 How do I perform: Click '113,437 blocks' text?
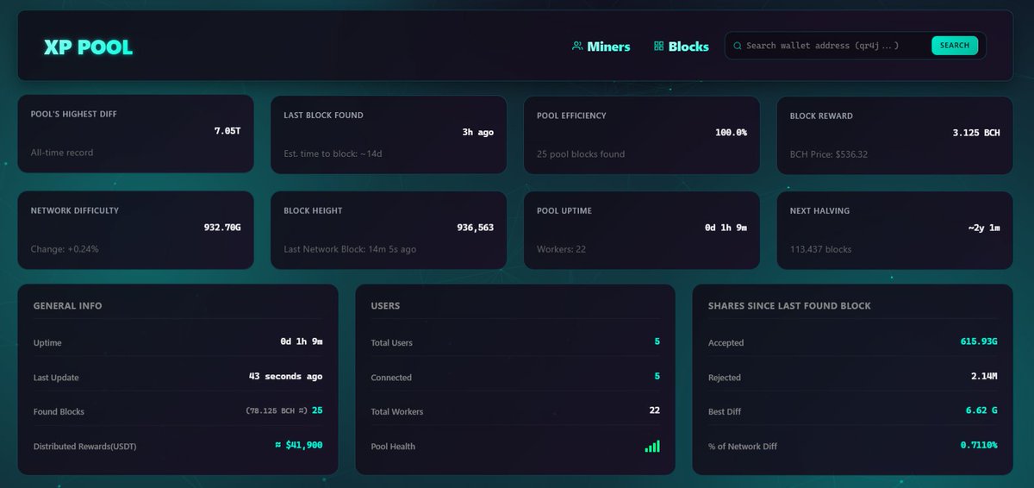820,249
